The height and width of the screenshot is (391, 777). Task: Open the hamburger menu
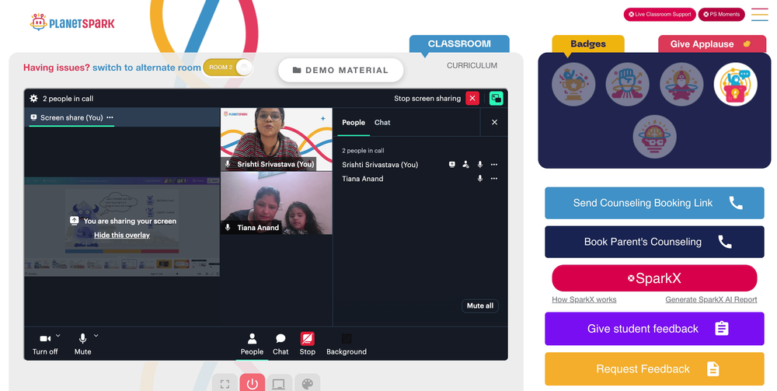coord(760,14)
